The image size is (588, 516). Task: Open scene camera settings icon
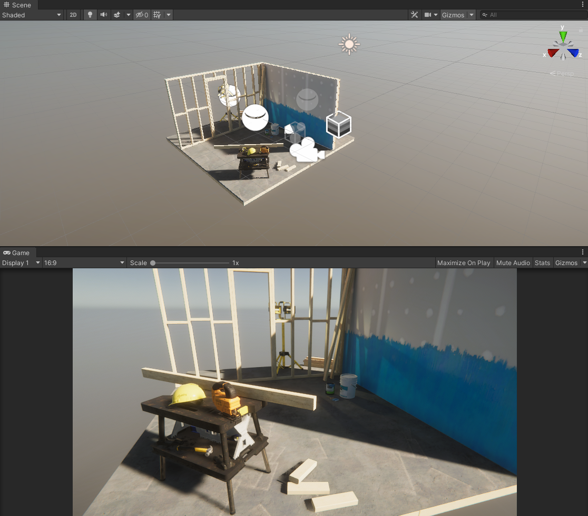coord(427,15)
